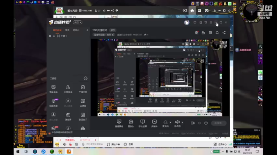Click the bell notification icon
The width and height of the screenshot is (277, 155).
(217, 33)
